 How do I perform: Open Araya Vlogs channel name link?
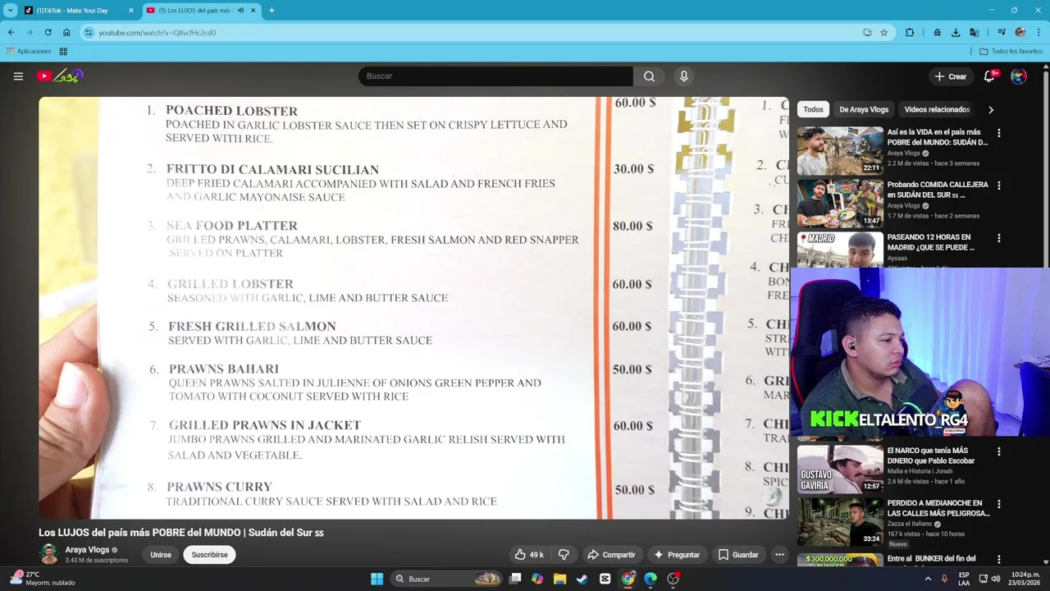[87, 550]
